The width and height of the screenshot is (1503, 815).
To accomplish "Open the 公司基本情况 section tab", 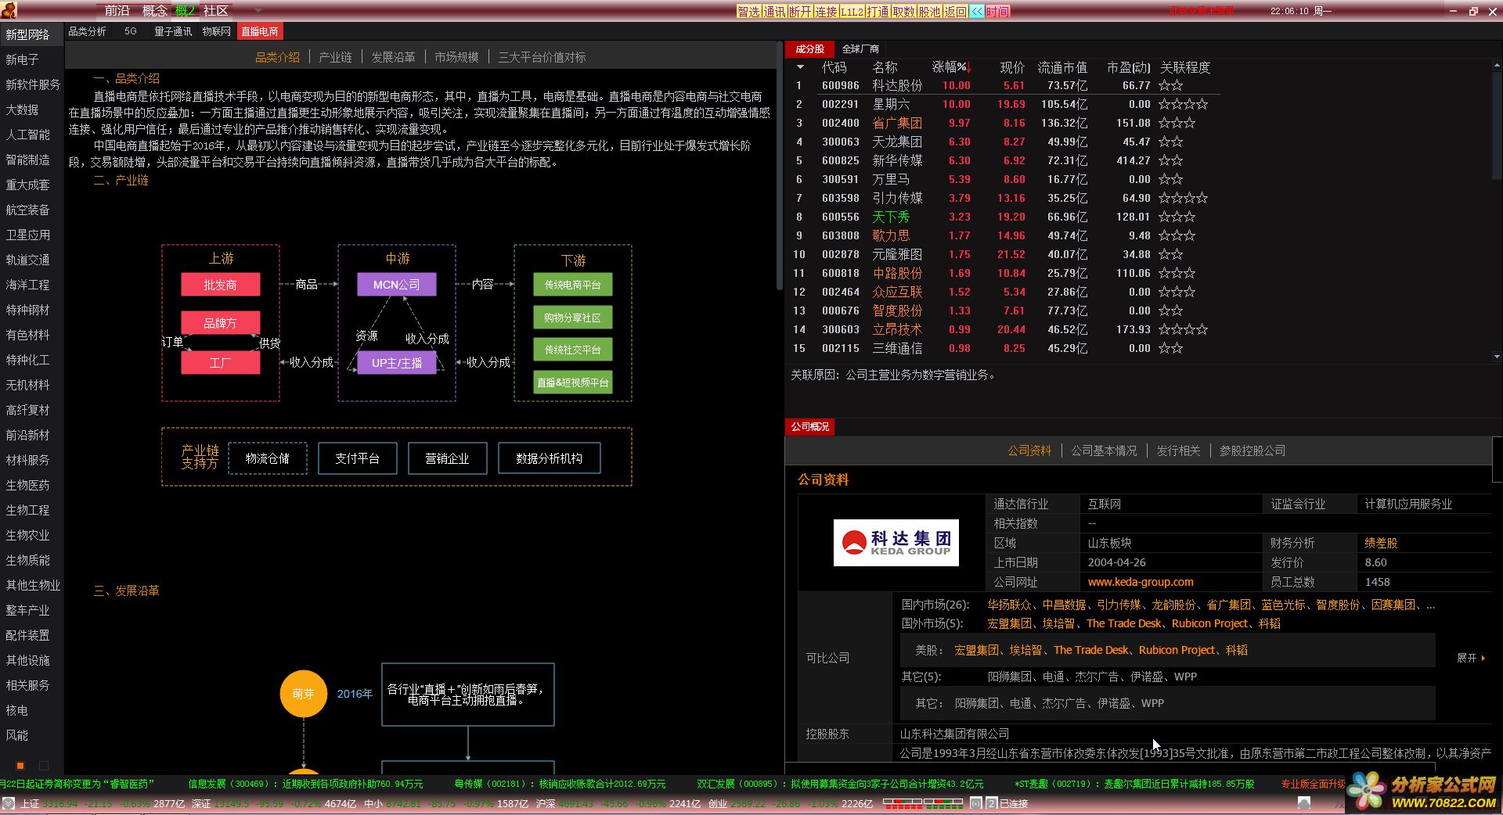I will click(1104, 451).
